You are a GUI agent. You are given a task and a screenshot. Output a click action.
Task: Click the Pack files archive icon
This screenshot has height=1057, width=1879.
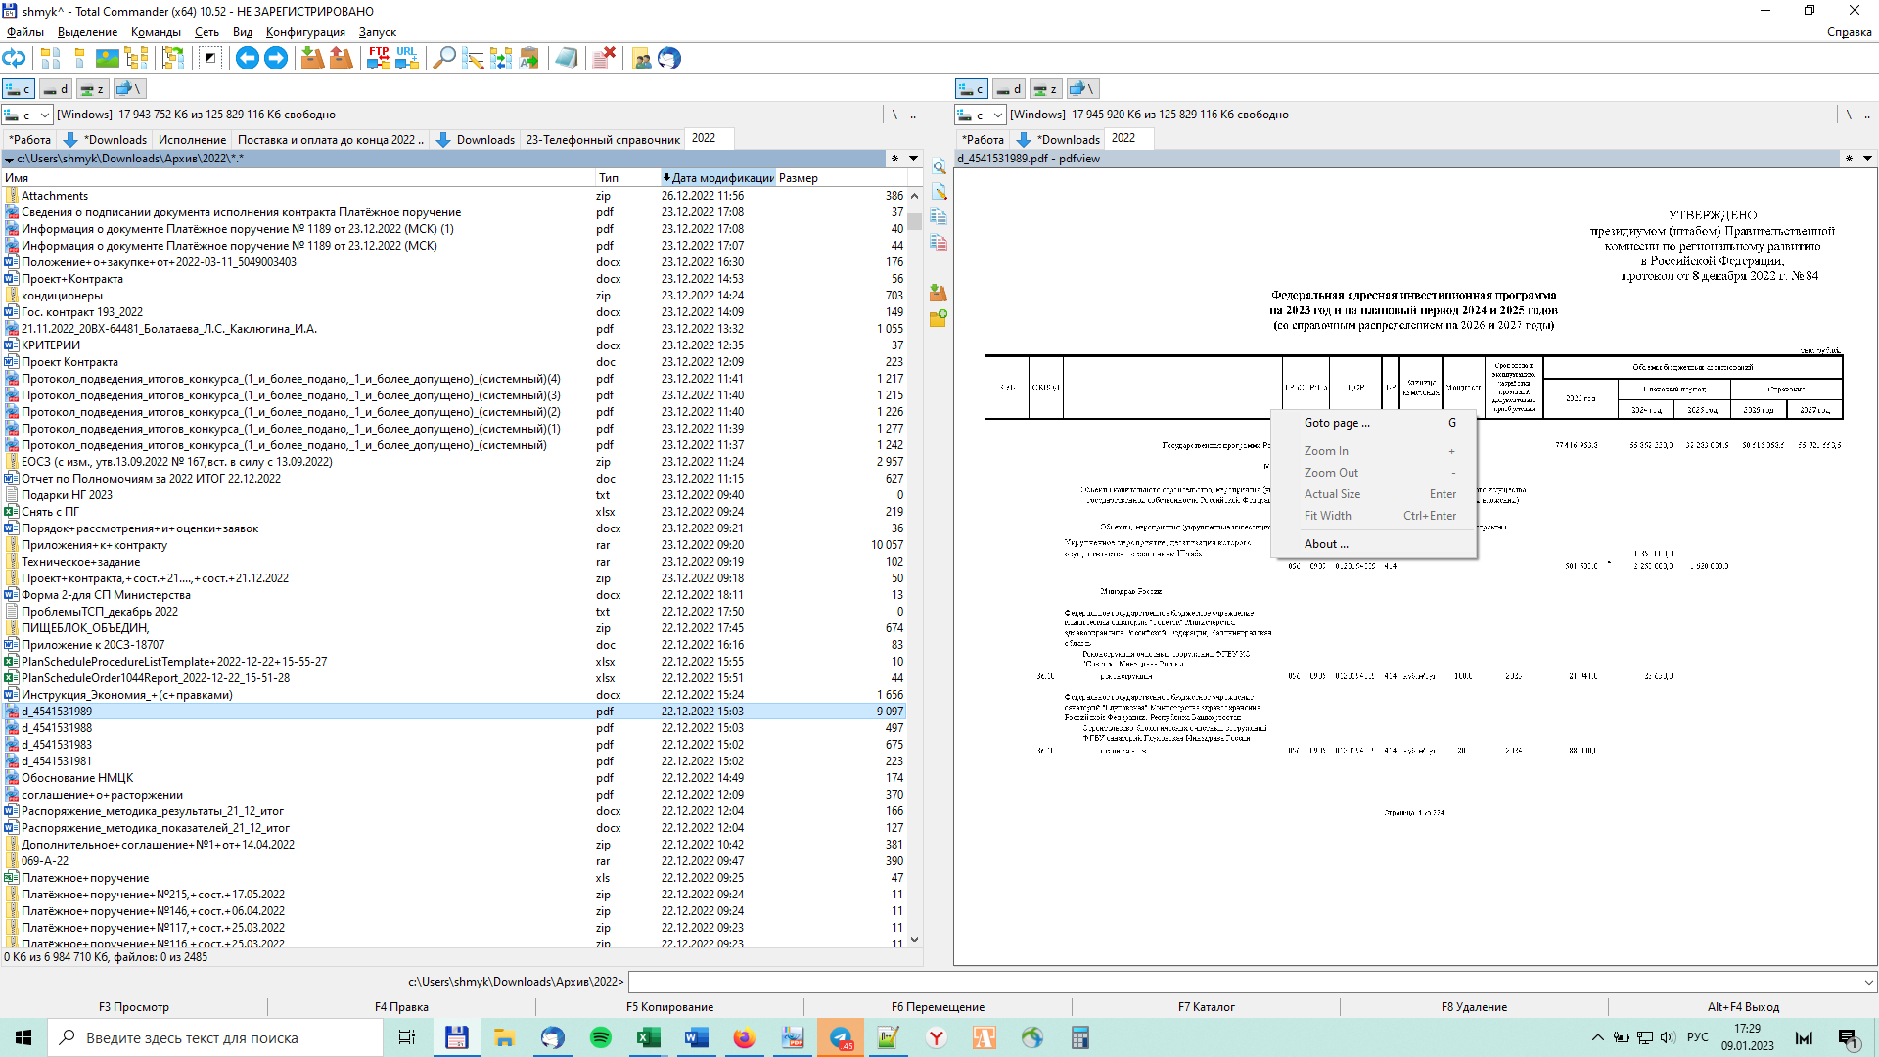tap(312, 59)
